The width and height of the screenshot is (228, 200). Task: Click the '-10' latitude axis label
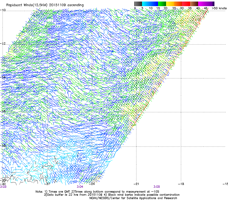(x=3, y=10)
